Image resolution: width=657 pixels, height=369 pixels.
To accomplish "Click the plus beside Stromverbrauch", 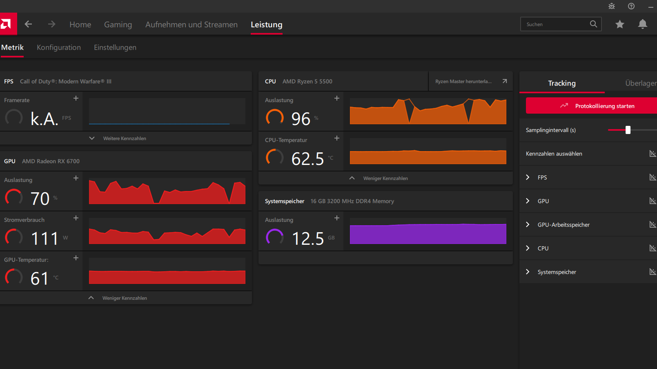I will pos(76,218).
